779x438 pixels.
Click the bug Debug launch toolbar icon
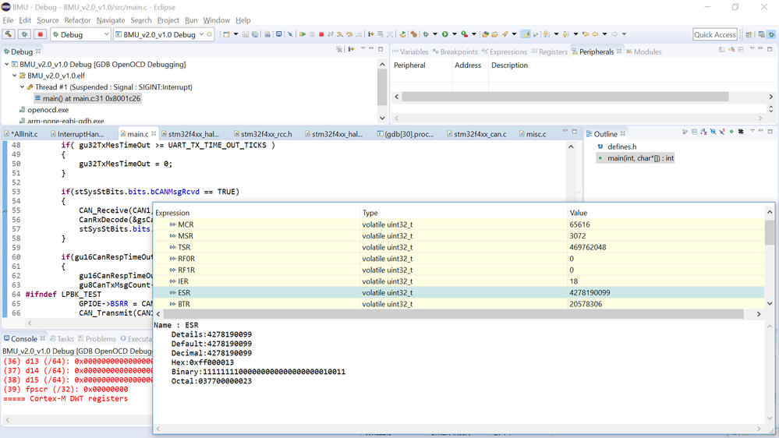coord(426,34)
